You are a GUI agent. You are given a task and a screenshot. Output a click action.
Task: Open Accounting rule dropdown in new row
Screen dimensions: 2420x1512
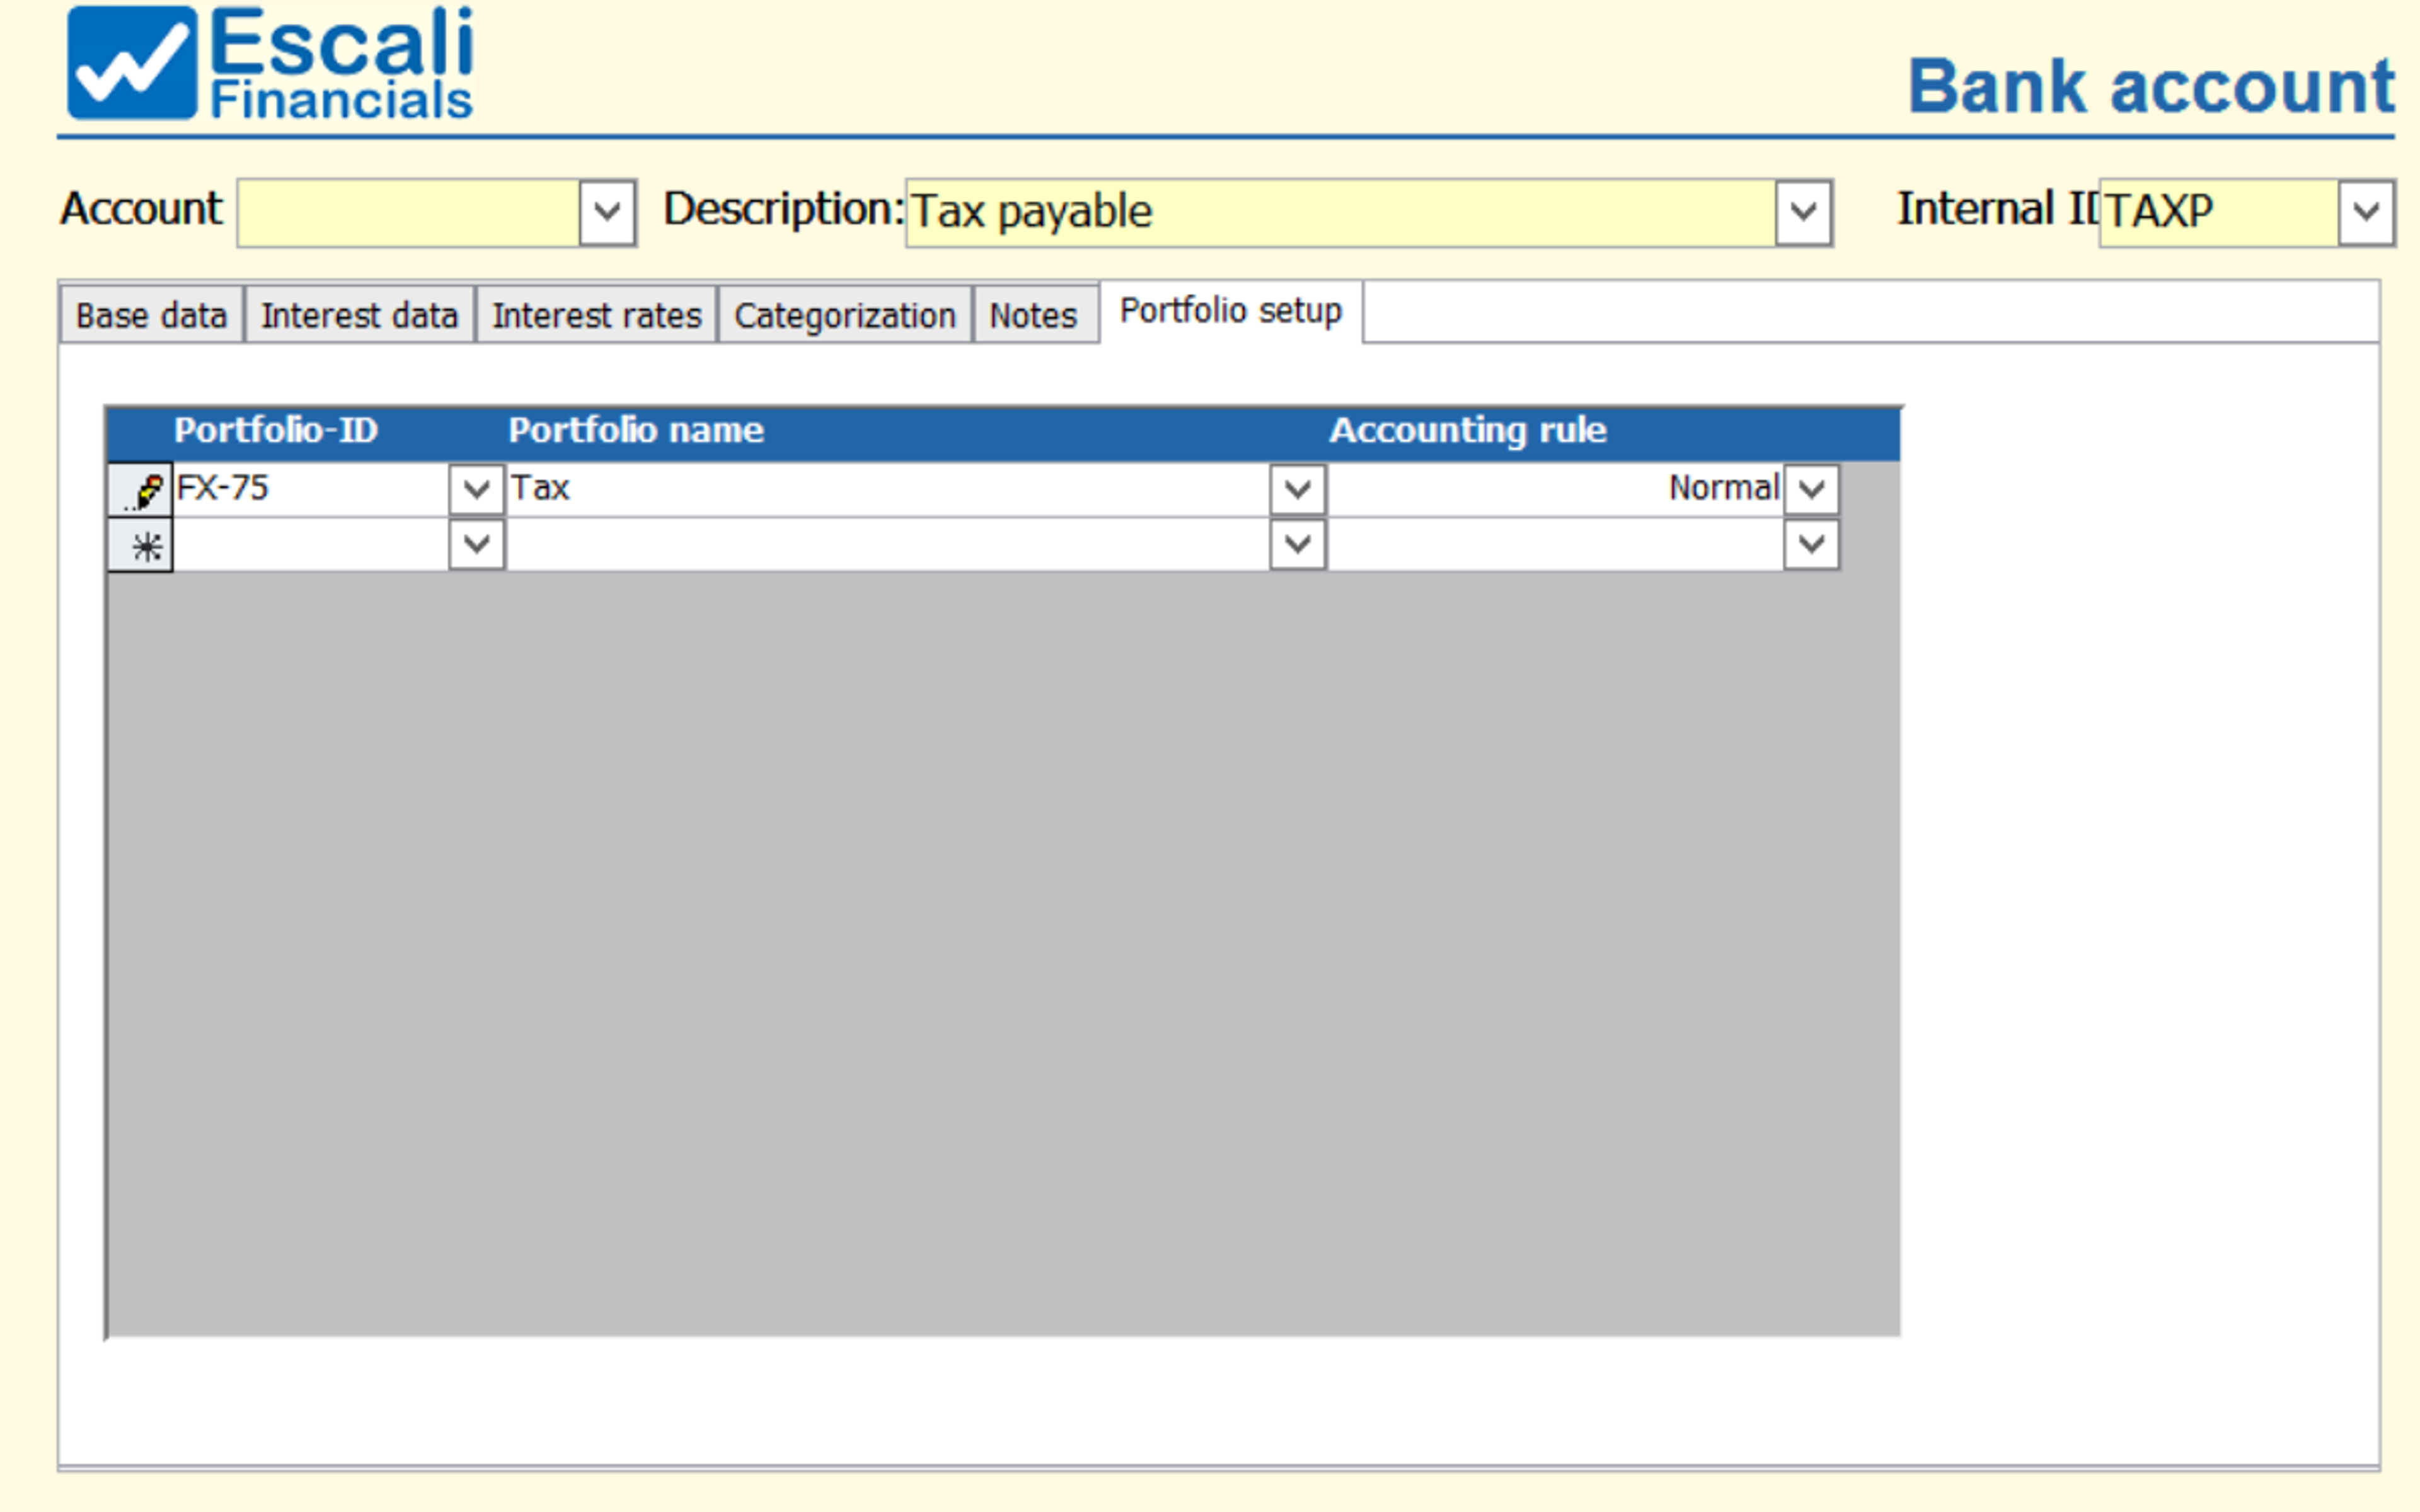coord(1810,546)
